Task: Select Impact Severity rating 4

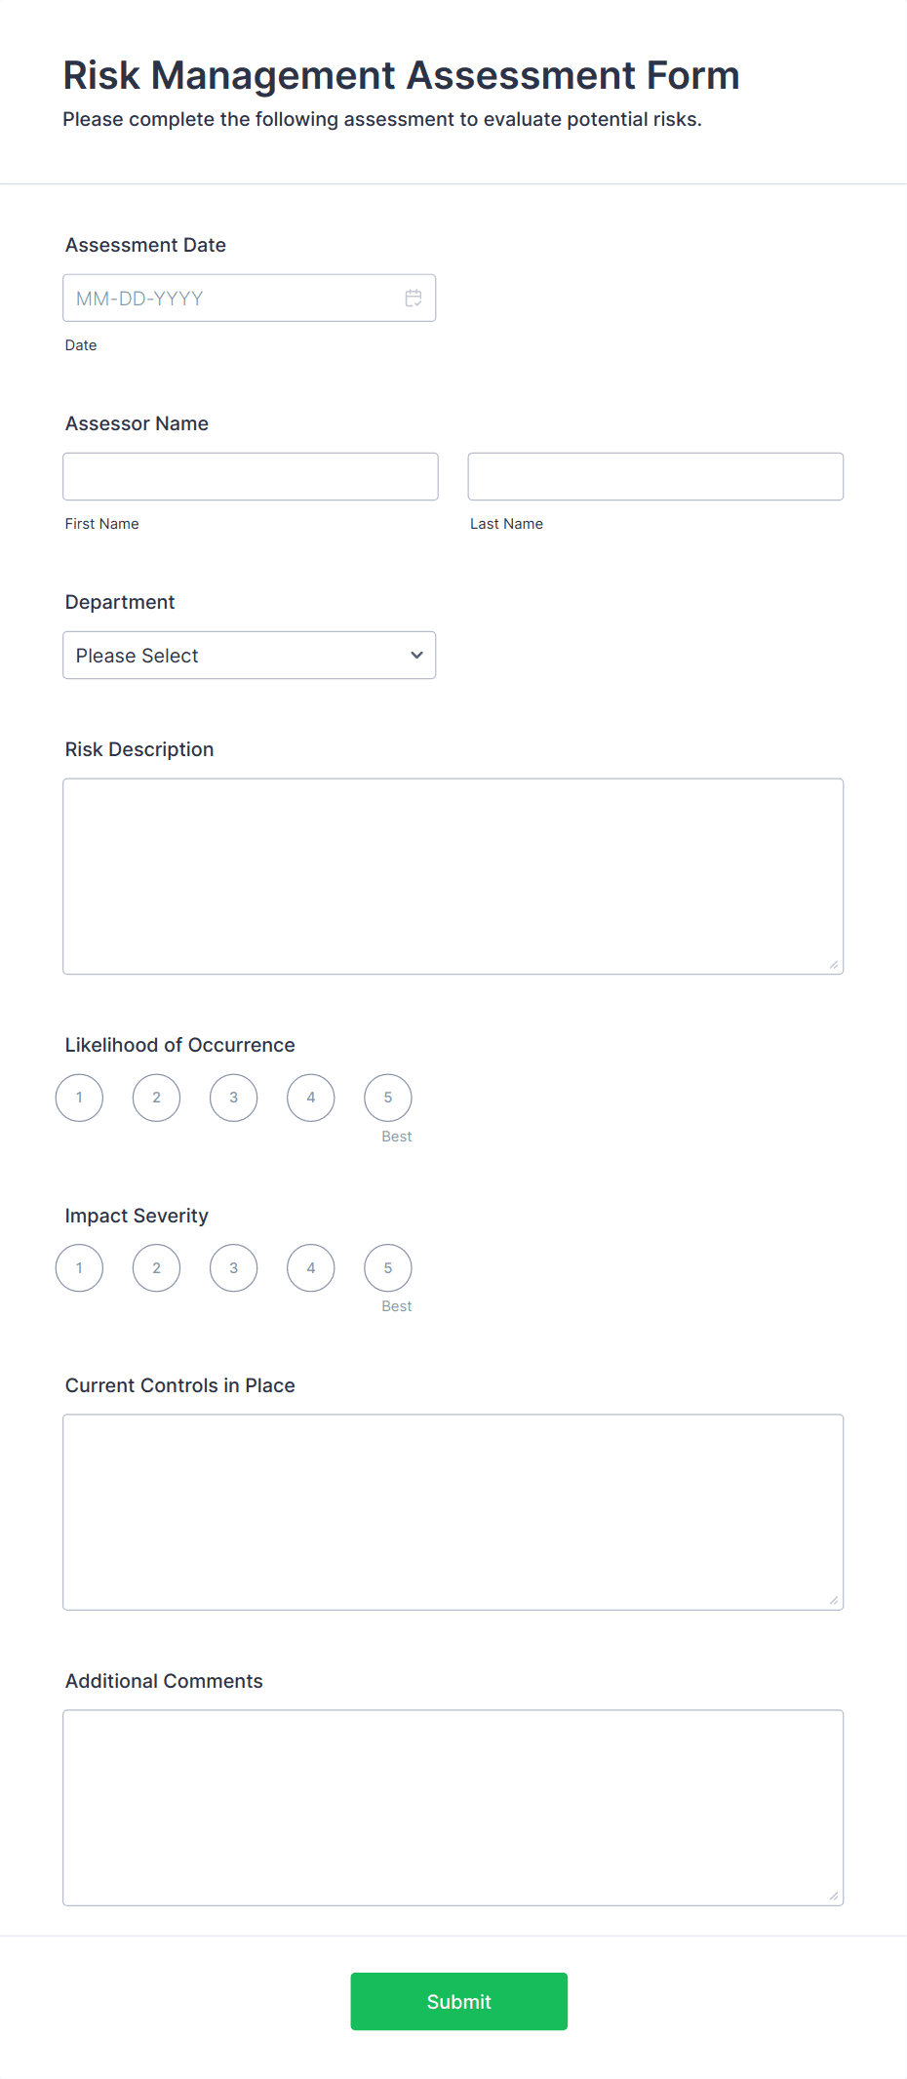Action: click(x=310, y=1267)
